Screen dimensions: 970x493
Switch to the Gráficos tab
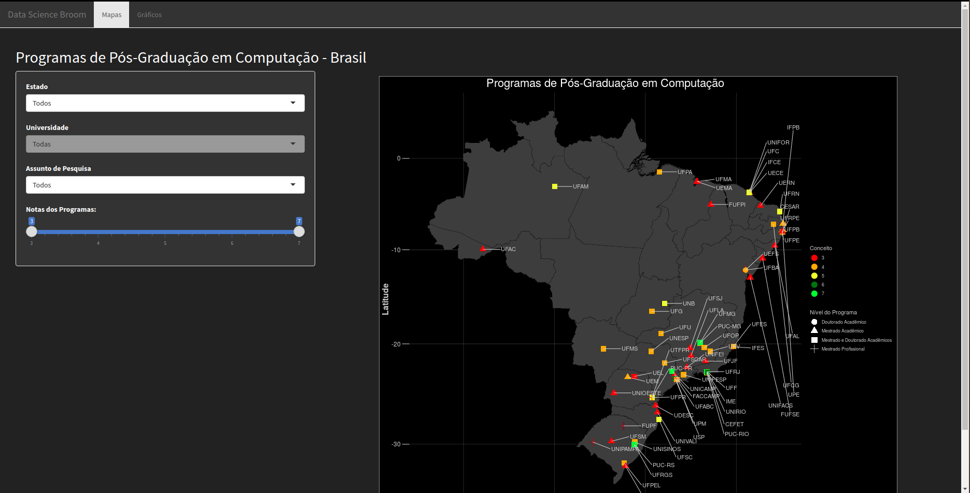pos(149,15)
